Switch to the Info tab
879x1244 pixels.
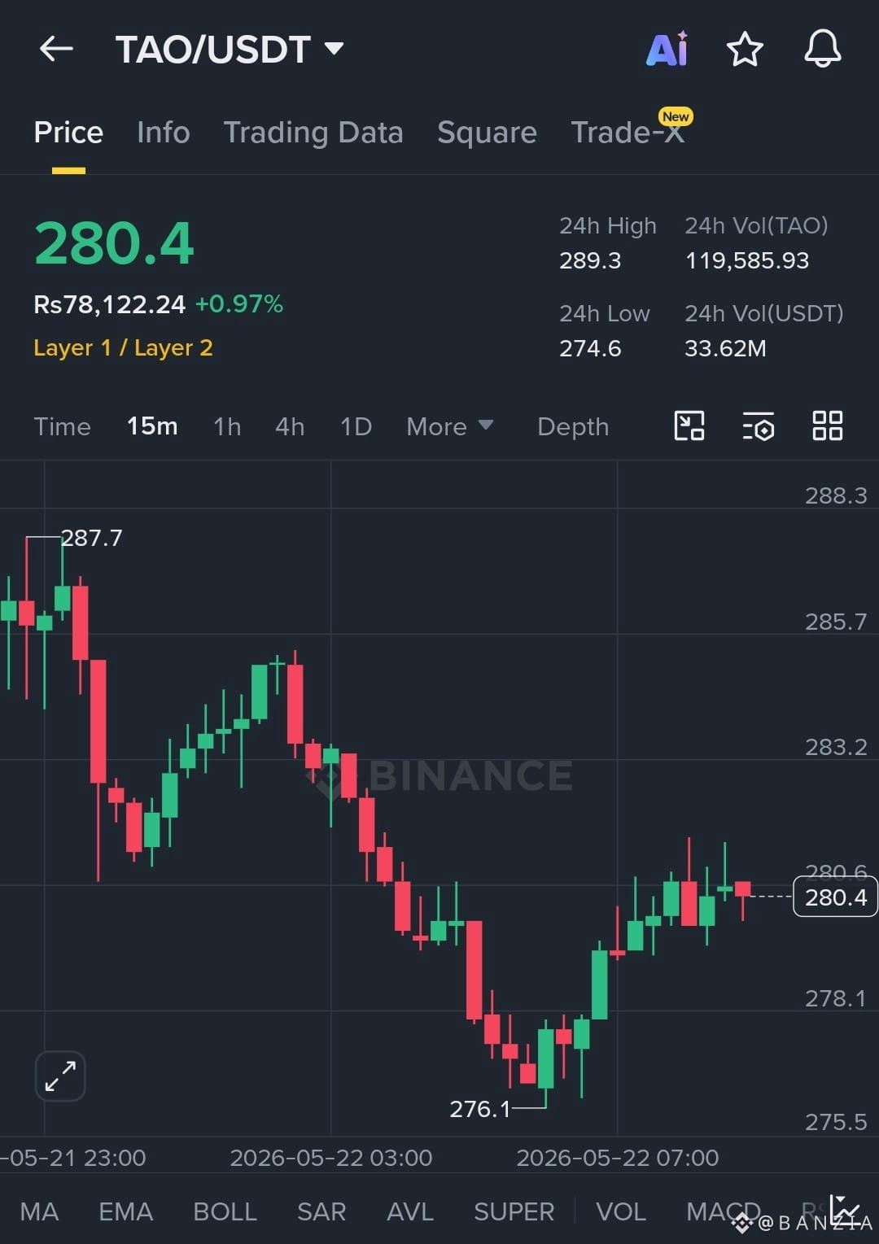point(164,133)
